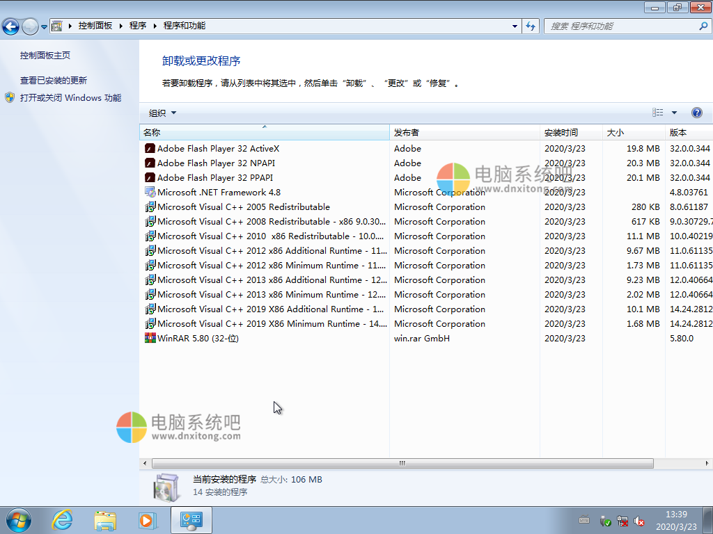Navigate to 程序 via the breadcrumb
This screenshot has width=713, height=534.
[137, 26]
